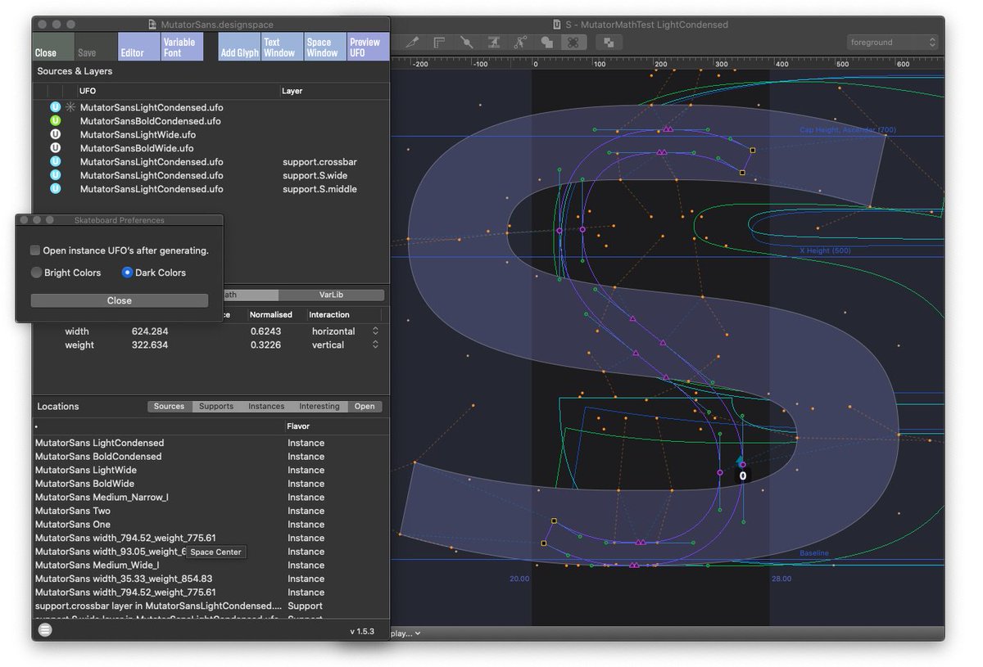Image resolution: width=983 pixels, height=667 pixels.
Task: Open the display dropdown at glyph window bottom
Action: pos(405,633)
